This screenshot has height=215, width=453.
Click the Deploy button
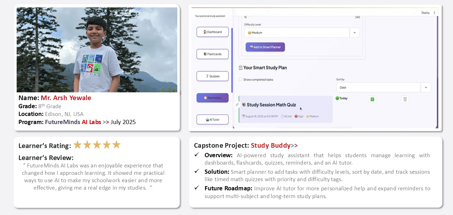[425, 13]
